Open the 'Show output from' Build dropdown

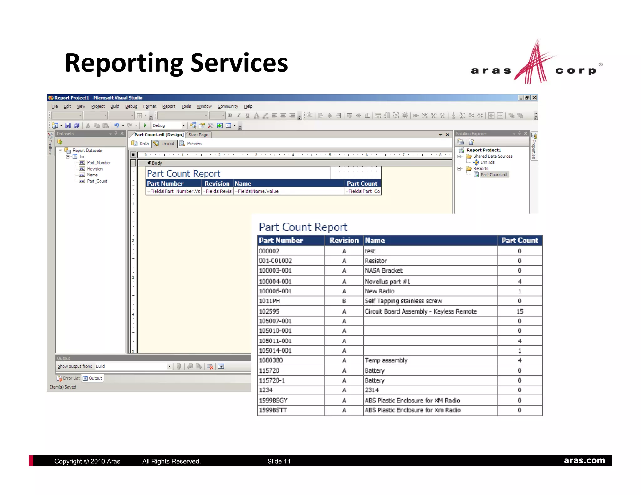169,366
